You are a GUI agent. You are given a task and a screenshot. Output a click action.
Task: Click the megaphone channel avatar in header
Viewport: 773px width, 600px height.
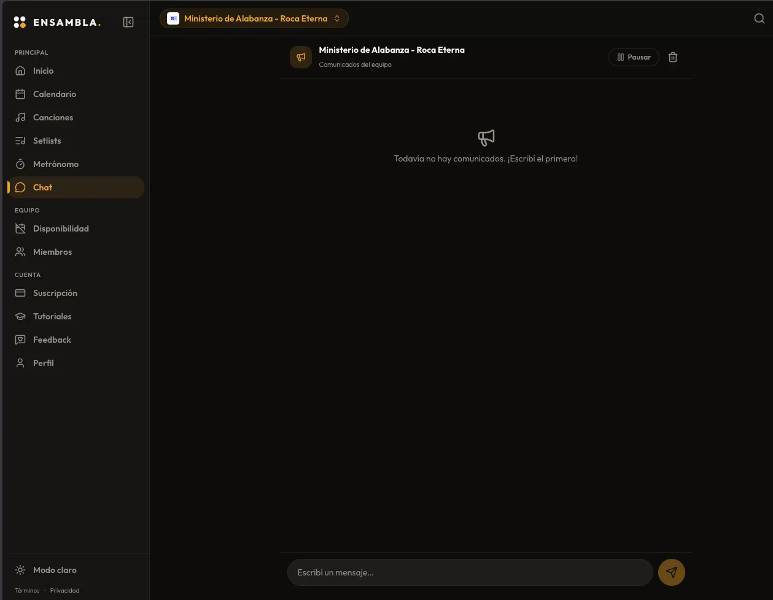click(301, 57)
